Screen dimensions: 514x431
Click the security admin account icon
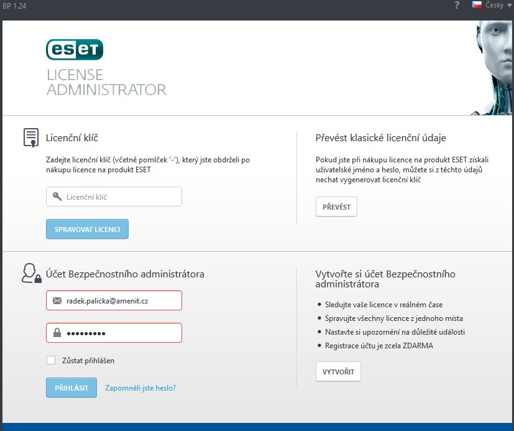click(32, 273)
